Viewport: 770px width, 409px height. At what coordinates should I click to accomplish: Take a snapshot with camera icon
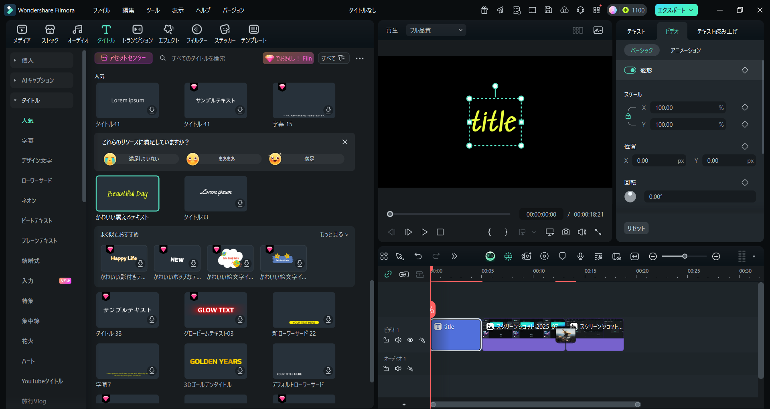click(x=566, y=232)
